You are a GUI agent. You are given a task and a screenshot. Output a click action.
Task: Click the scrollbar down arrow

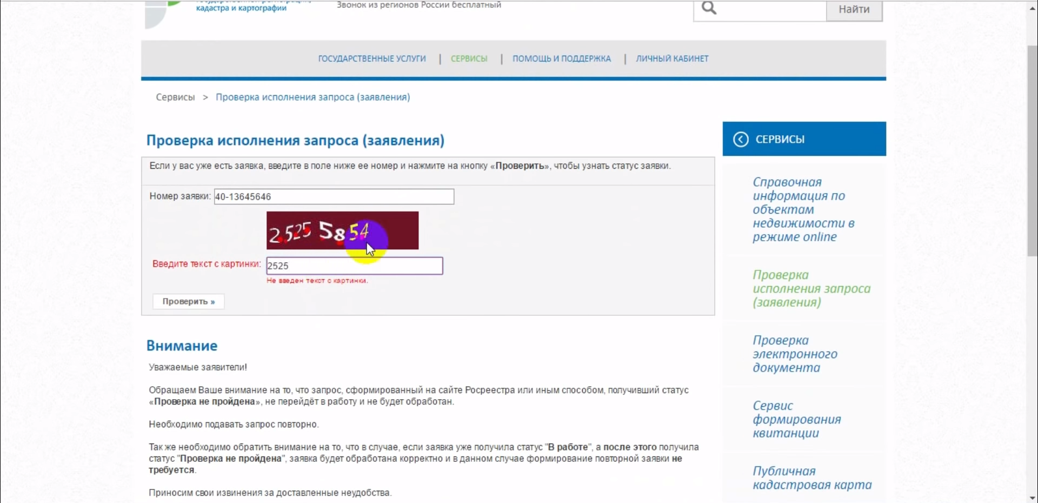click(1032, 498)
